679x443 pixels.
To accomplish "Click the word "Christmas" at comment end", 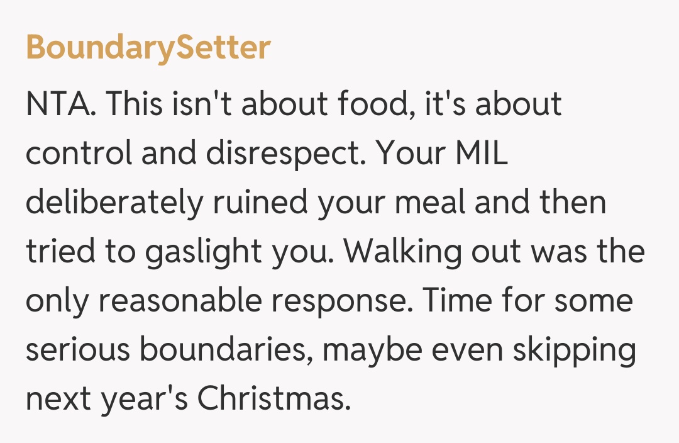I will coord(274,399).
